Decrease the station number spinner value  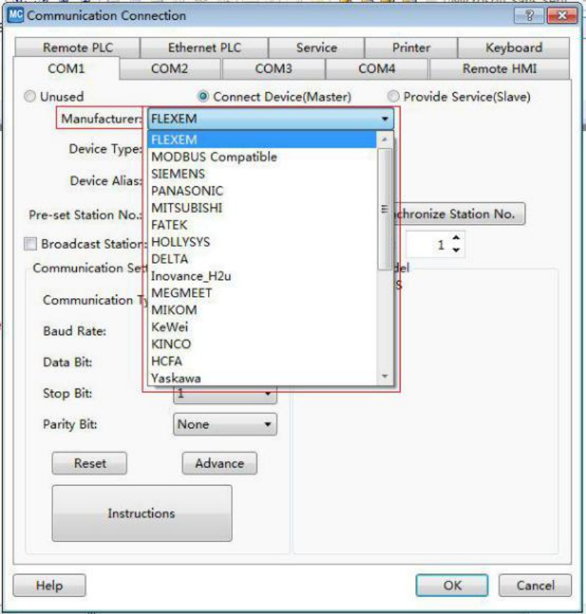(456, 250)
